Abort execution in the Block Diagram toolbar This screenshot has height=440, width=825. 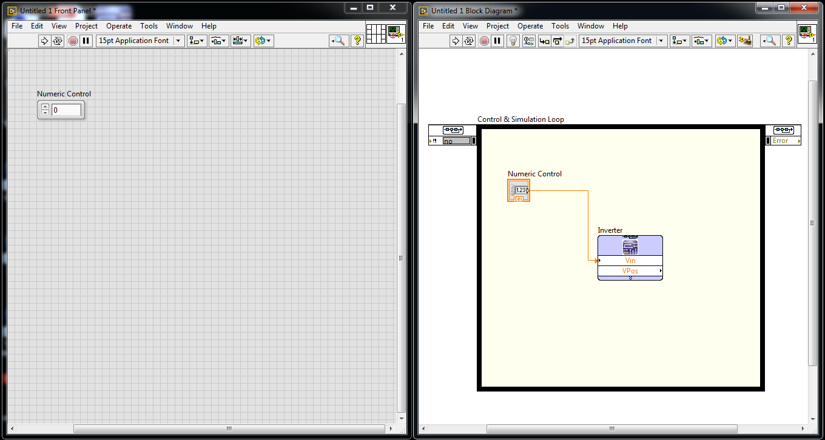click(484, 41)
